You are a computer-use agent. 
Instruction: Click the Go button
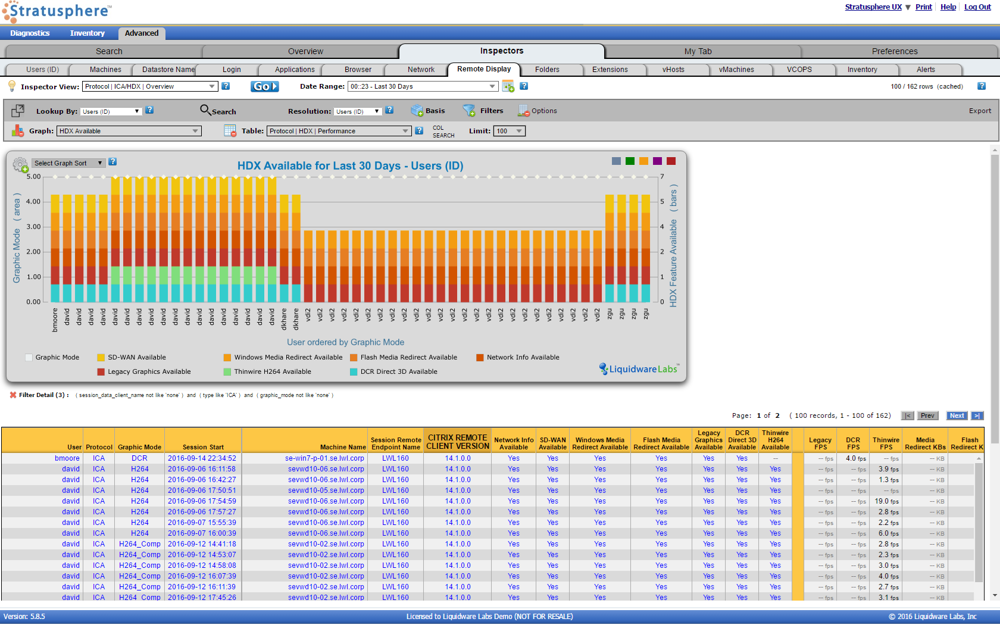(x=264, y=87)
